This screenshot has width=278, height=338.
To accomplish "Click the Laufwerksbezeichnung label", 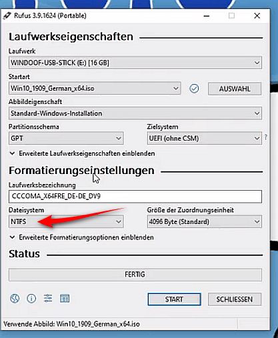I will (x=42, y=185).
